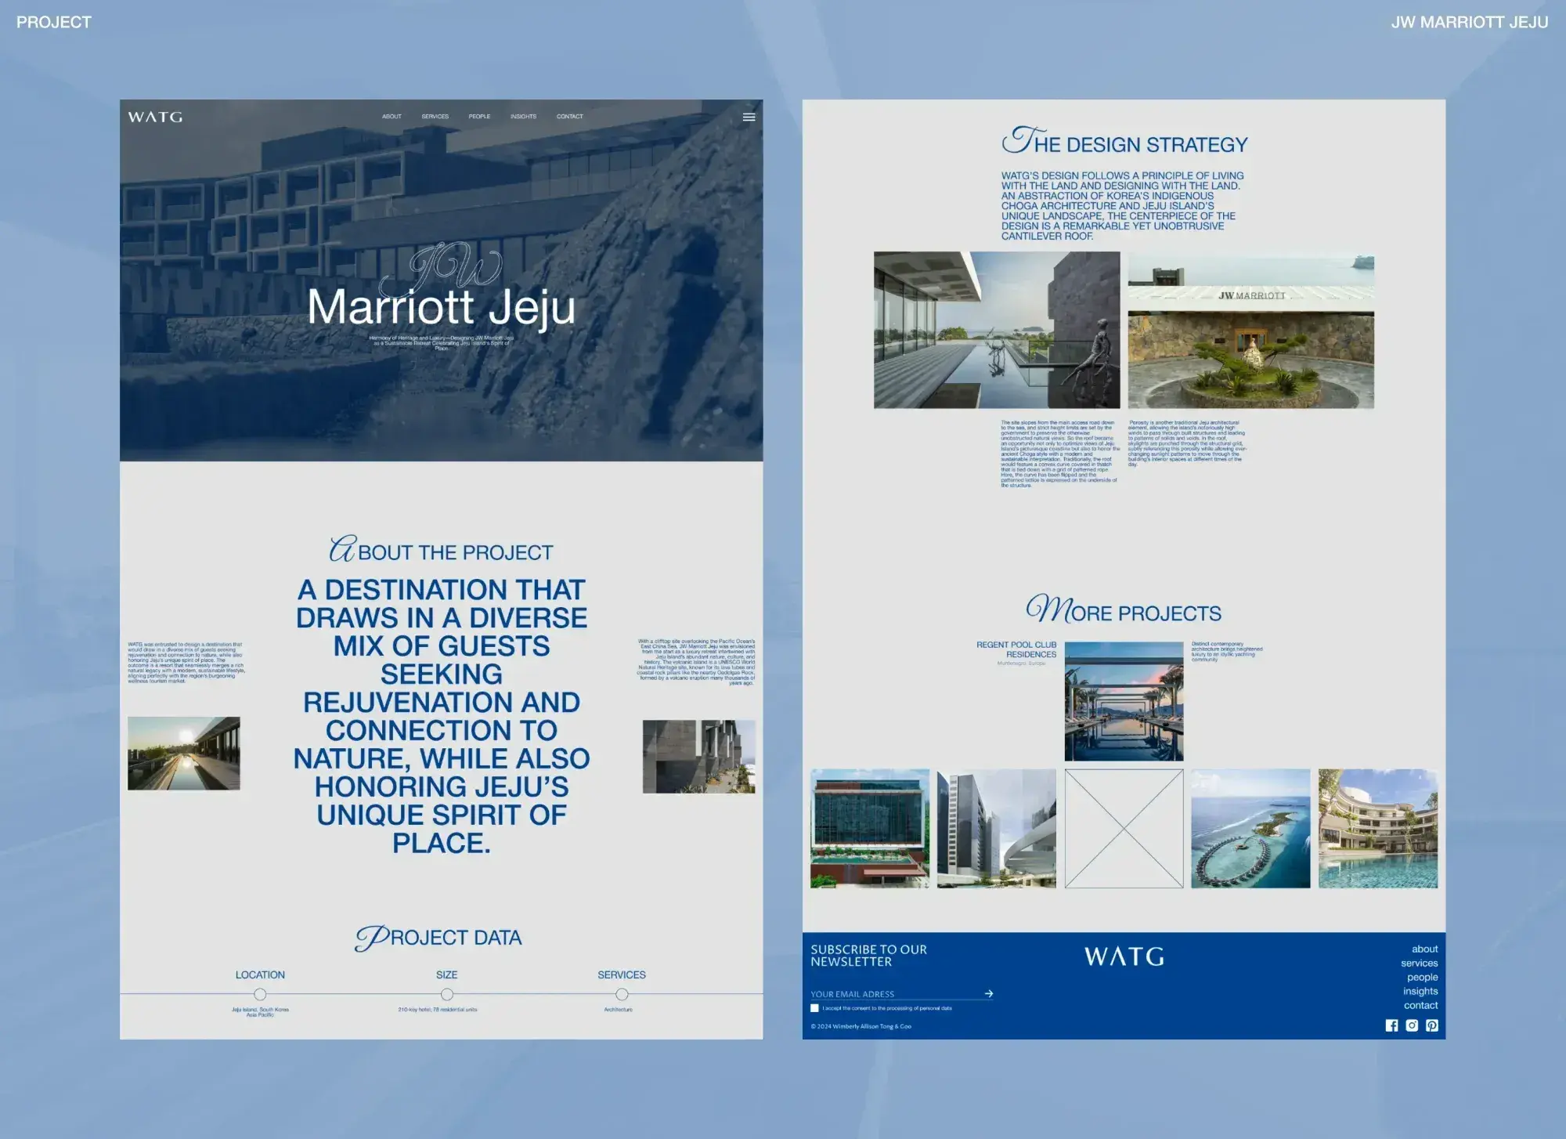Click 'Jeju Island, South Korea' location value

point(260,1011)
